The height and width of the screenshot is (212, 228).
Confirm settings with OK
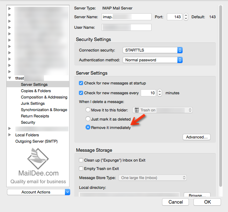pos(207,202)
